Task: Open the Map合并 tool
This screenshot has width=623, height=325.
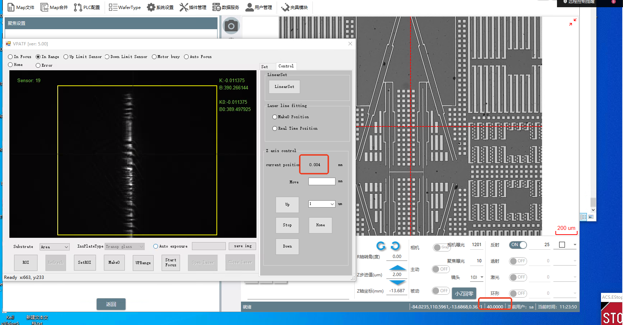Action: (x=54, y=7)
